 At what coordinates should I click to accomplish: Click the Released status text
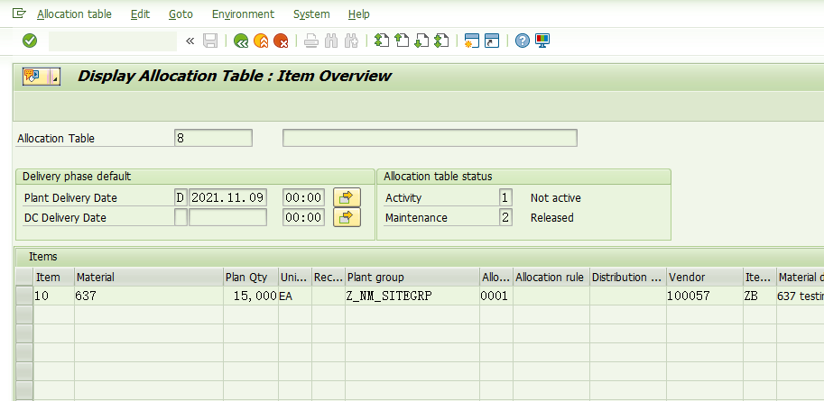point(551,217)
